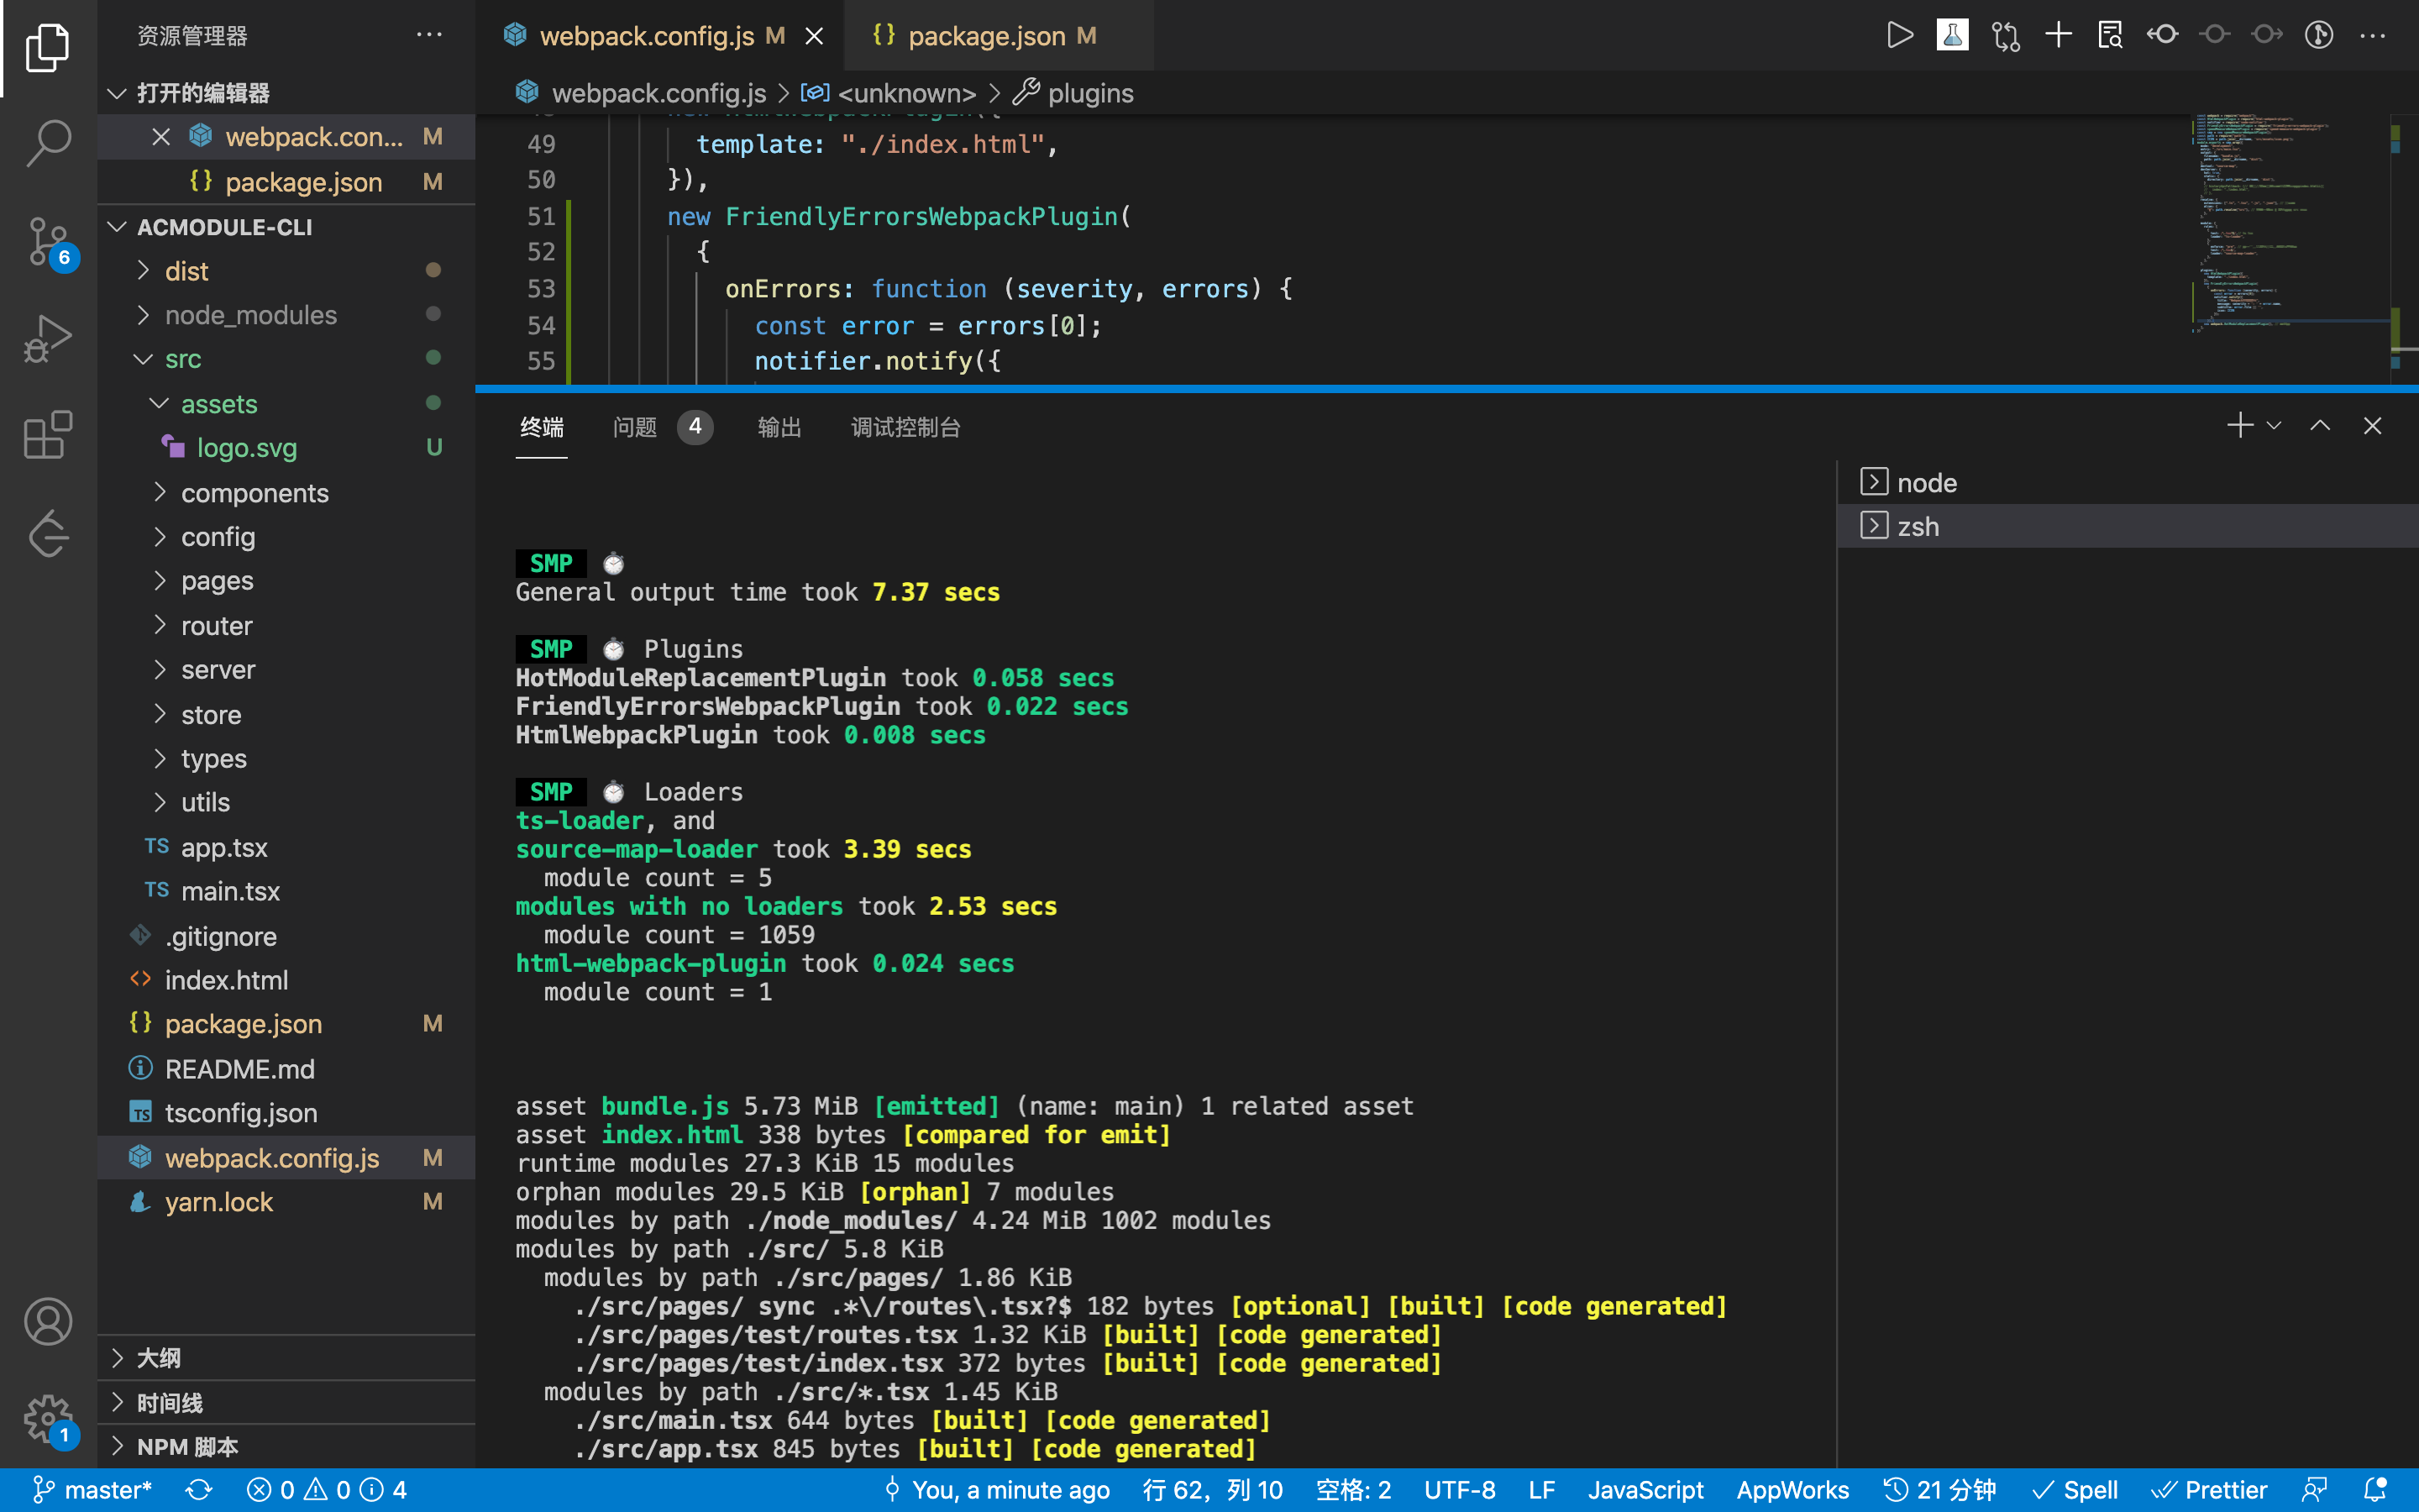This screenshot has width=2419, height=1512.
Task: Open the notifications bell in status bar
Action: (x=2375, y=1490)
